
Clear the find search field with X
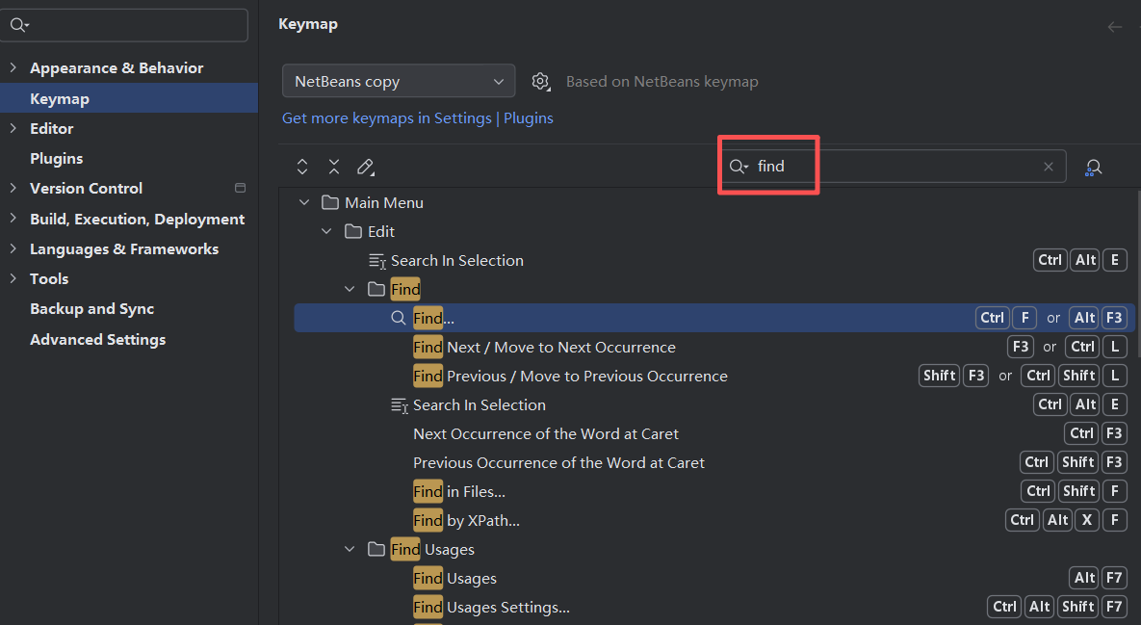coord(1048,167)
